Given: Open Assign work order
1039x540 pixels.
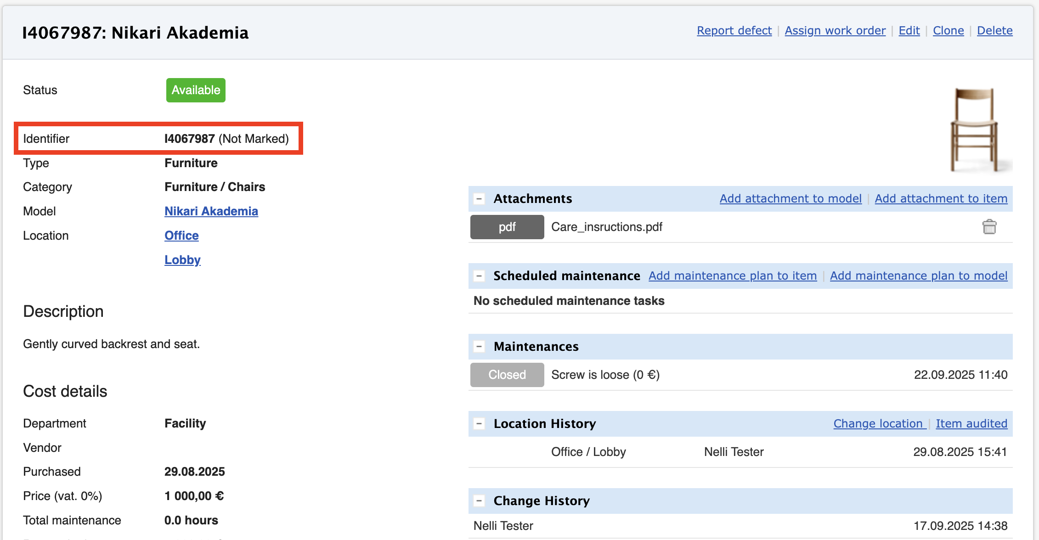Looking at the screenshot, I should coord(835,31).
